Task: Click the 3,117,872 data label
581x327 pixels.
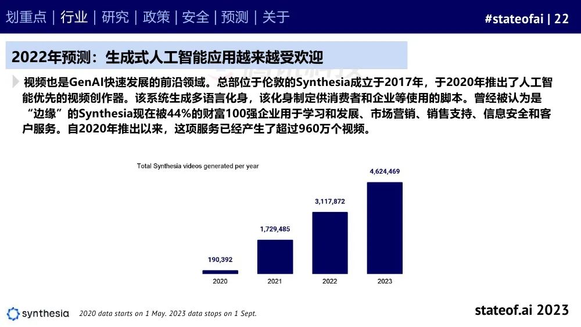Action: point(330,202)
